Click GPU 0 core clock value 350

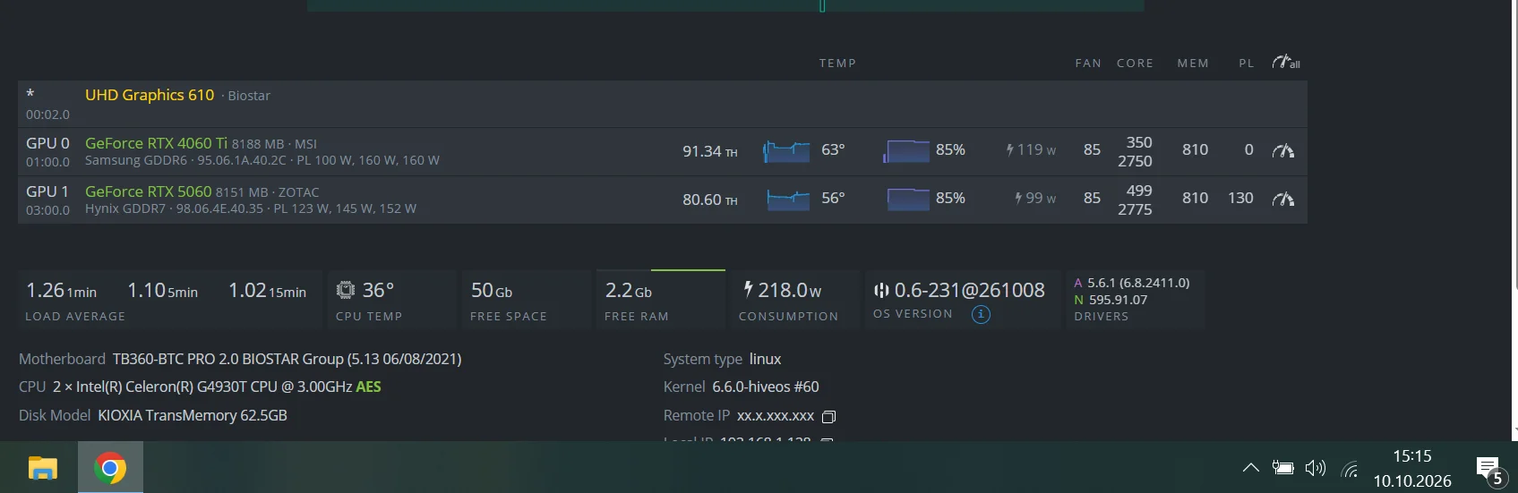pos(1139,142)
